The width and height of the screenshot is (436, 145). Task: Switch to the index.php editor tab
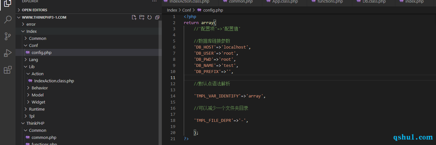coord(415,2)
